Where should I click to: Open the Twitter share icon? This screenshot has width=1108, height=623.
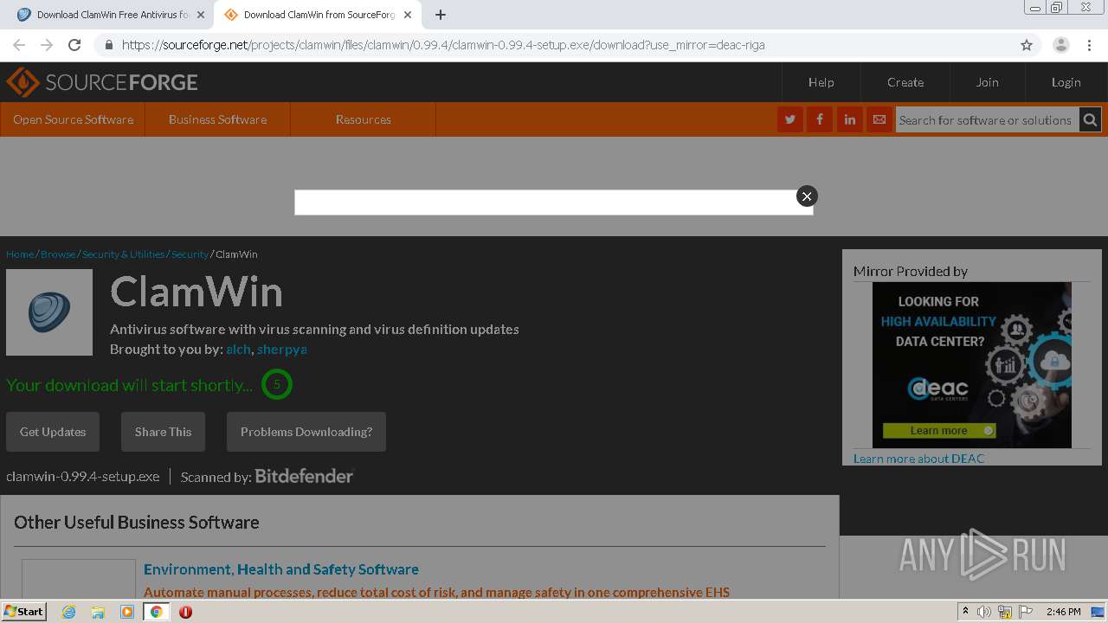coord(790,119)
